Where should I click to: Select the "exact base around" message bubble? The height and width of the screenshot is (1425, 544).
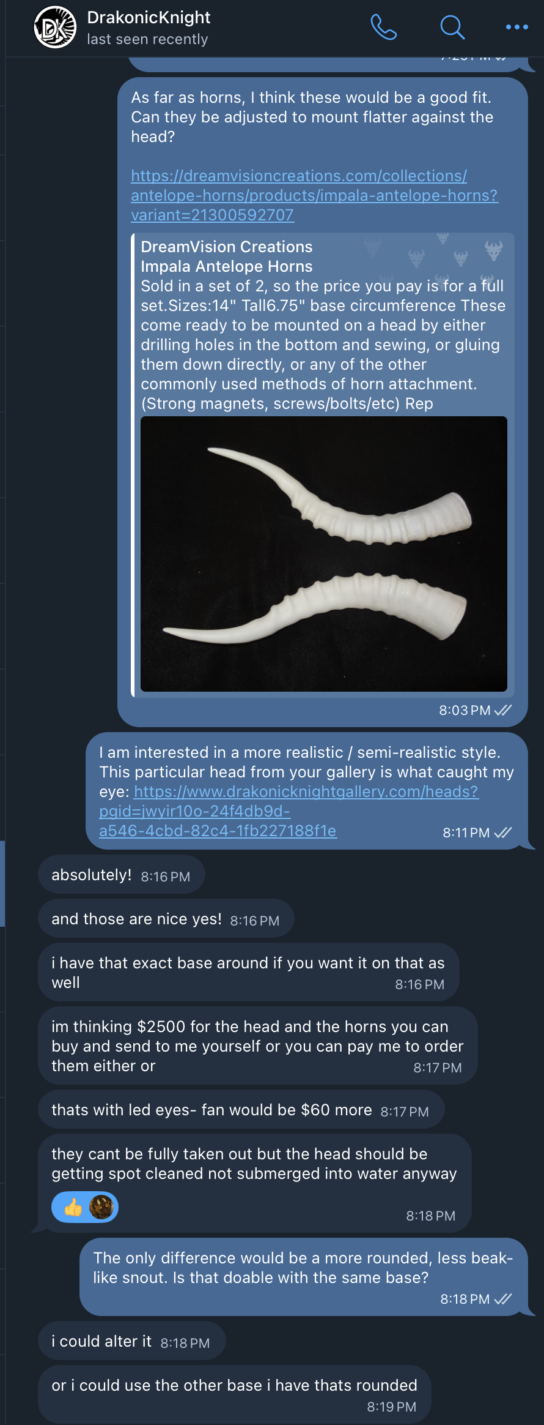click(248, 972)
